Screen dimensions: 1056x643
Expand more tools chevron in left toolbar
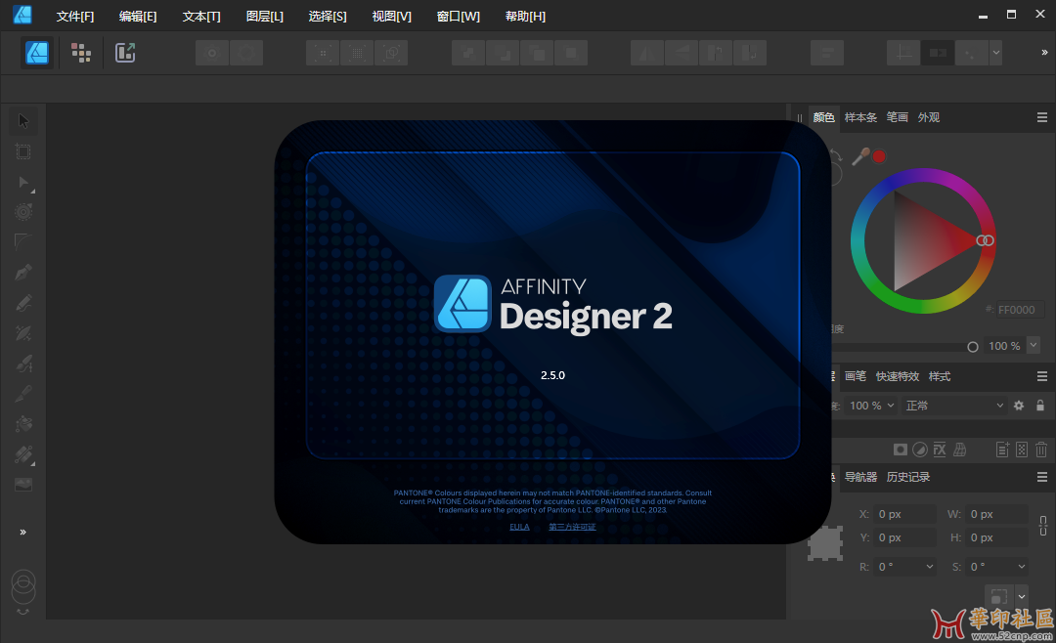(x=22, y=532)
